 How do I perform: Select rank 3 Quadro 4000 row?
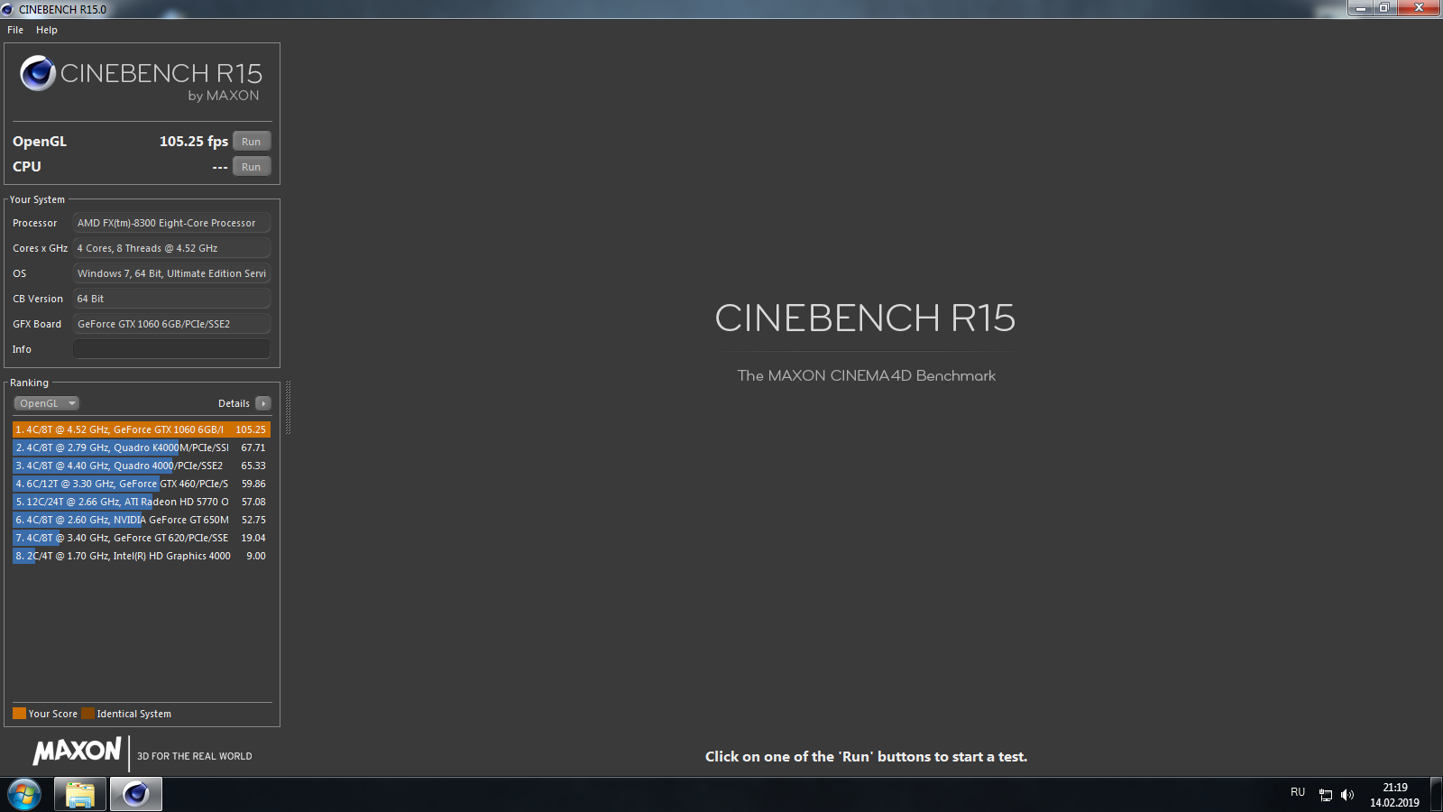[142, 466]
